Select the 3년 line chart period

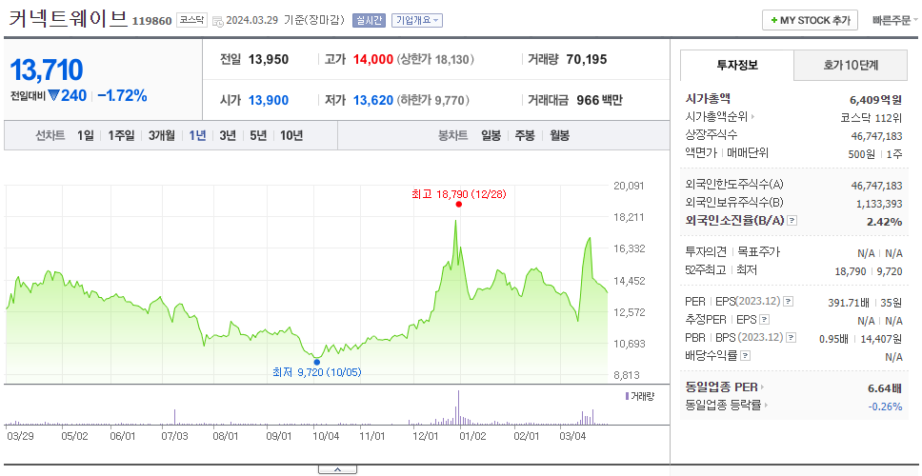(x=228, y=136)
